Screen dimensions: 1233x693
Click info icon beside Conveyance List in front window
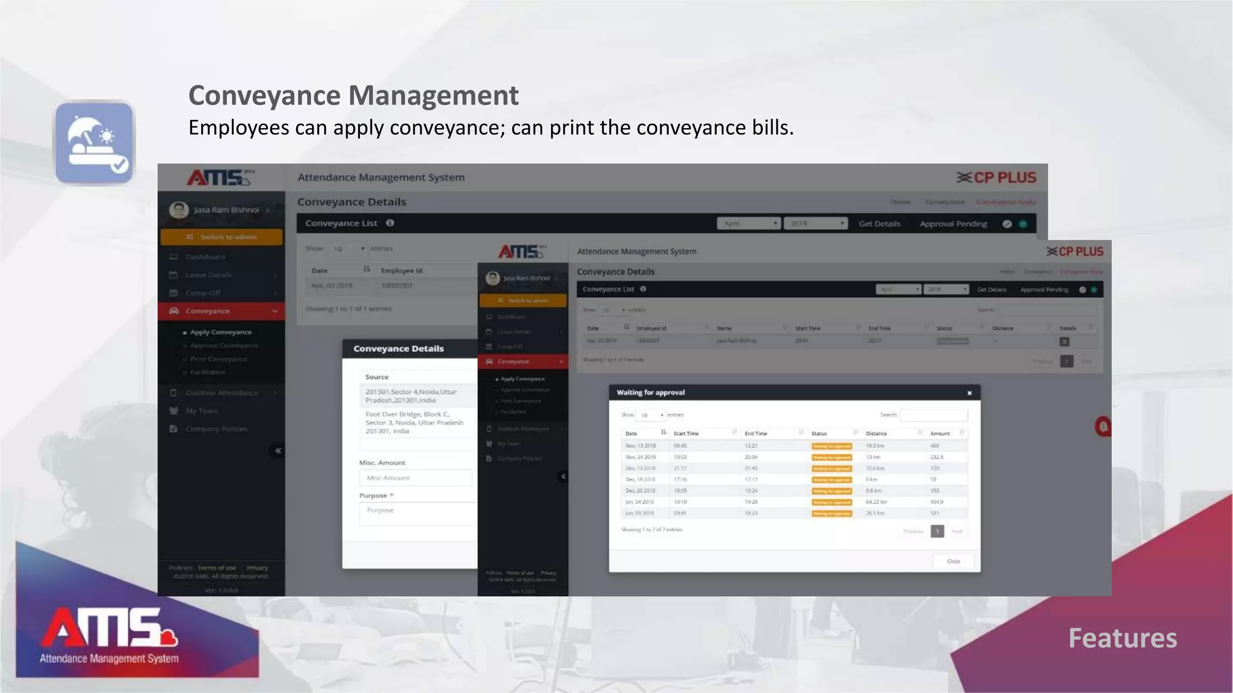click(x=643, y=289)
